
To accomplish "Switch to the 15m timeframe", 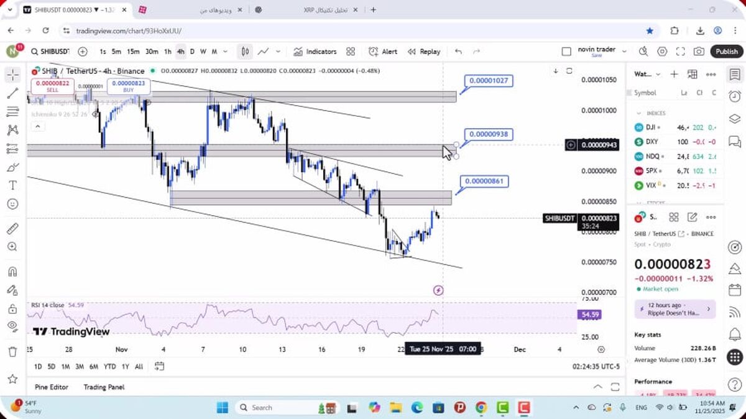I will tap(133, 52).
